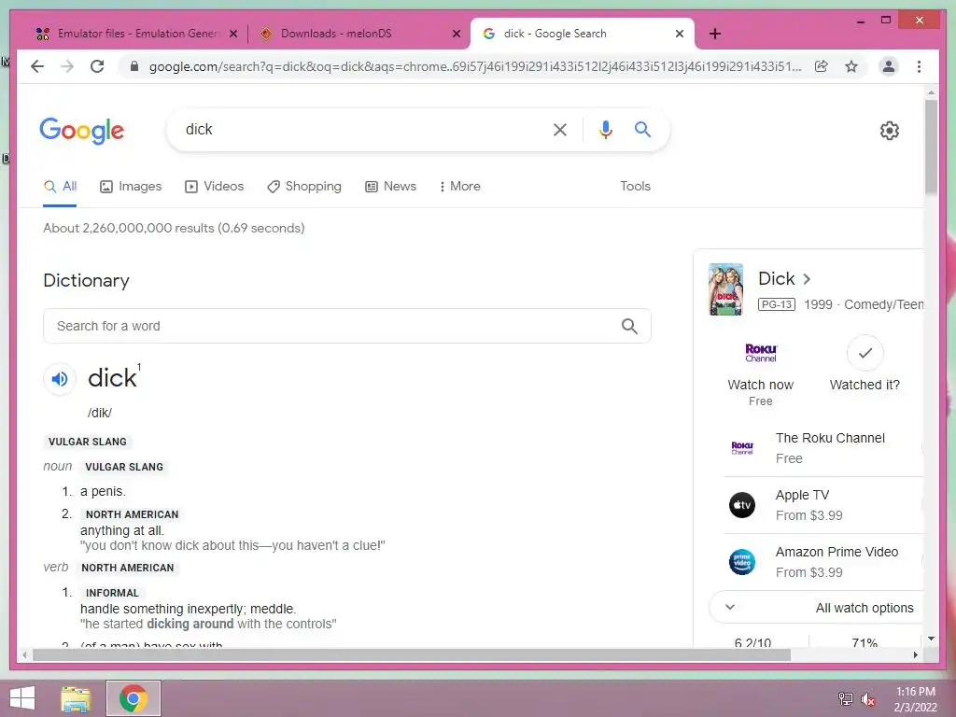956x717 pixels.
Task: Click the vertical scrollbar thumb
Action: tap(931, 148)
